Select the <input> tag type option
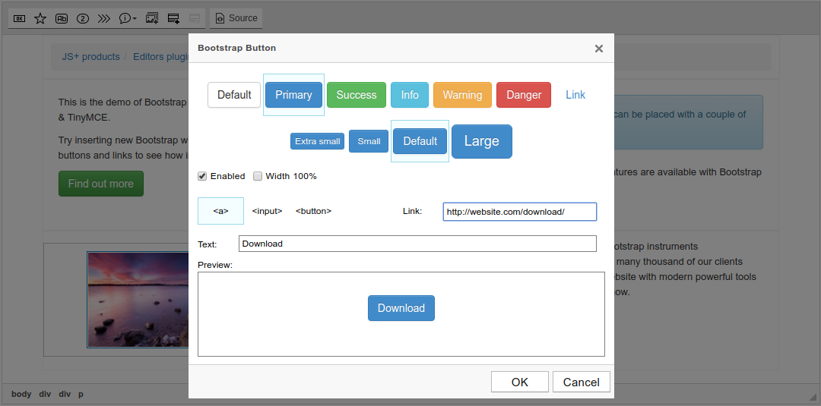The height and width of the screenshot is (406, 821). [267, 211]
